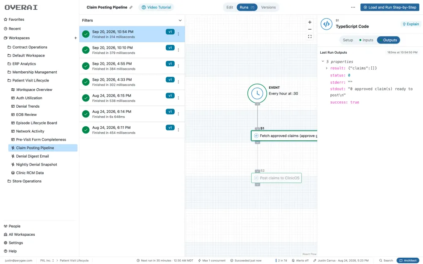Click the Explain button
423x264 pixels.
pos(411,24)
